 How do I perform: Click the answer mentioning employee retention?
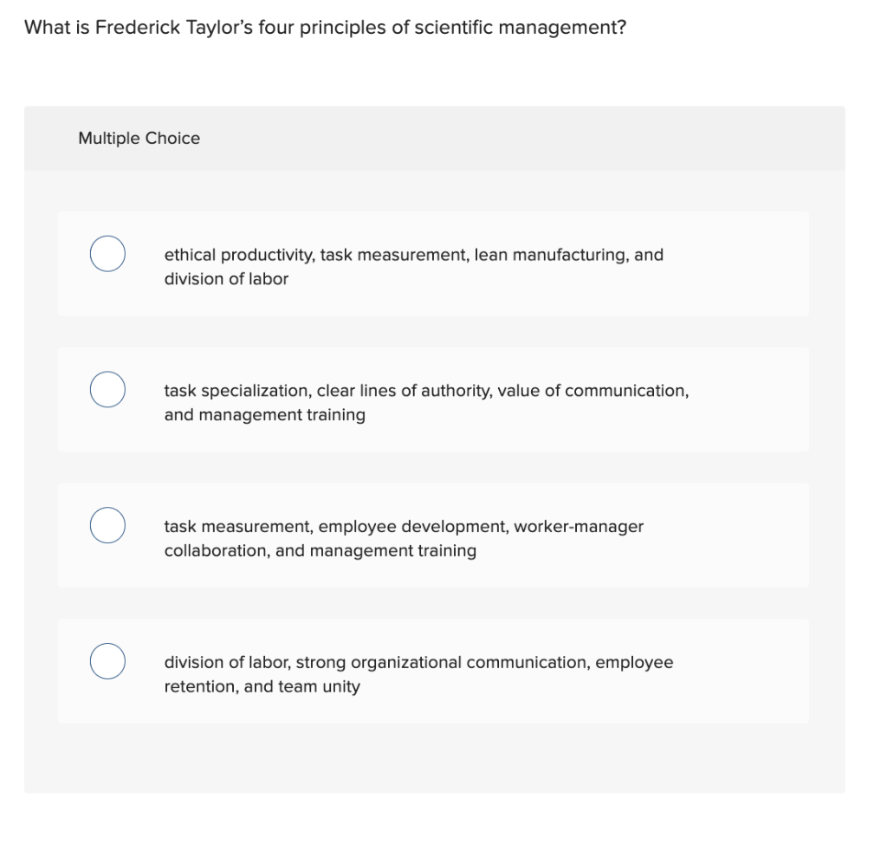point(418,674)
